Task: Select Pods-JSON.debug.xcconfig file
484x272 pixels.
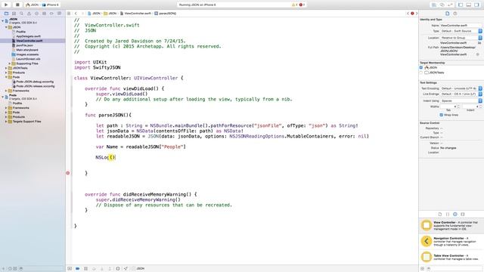Action: 33,82
